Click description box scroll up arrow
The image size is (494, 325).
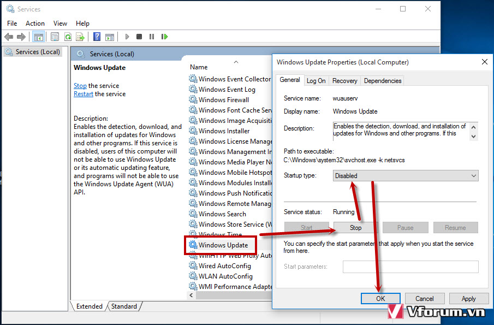pos(473,127)
